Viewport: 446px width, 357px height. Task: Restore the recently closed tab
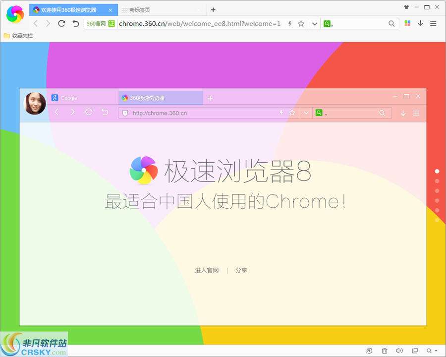click(x=75, y=23)
